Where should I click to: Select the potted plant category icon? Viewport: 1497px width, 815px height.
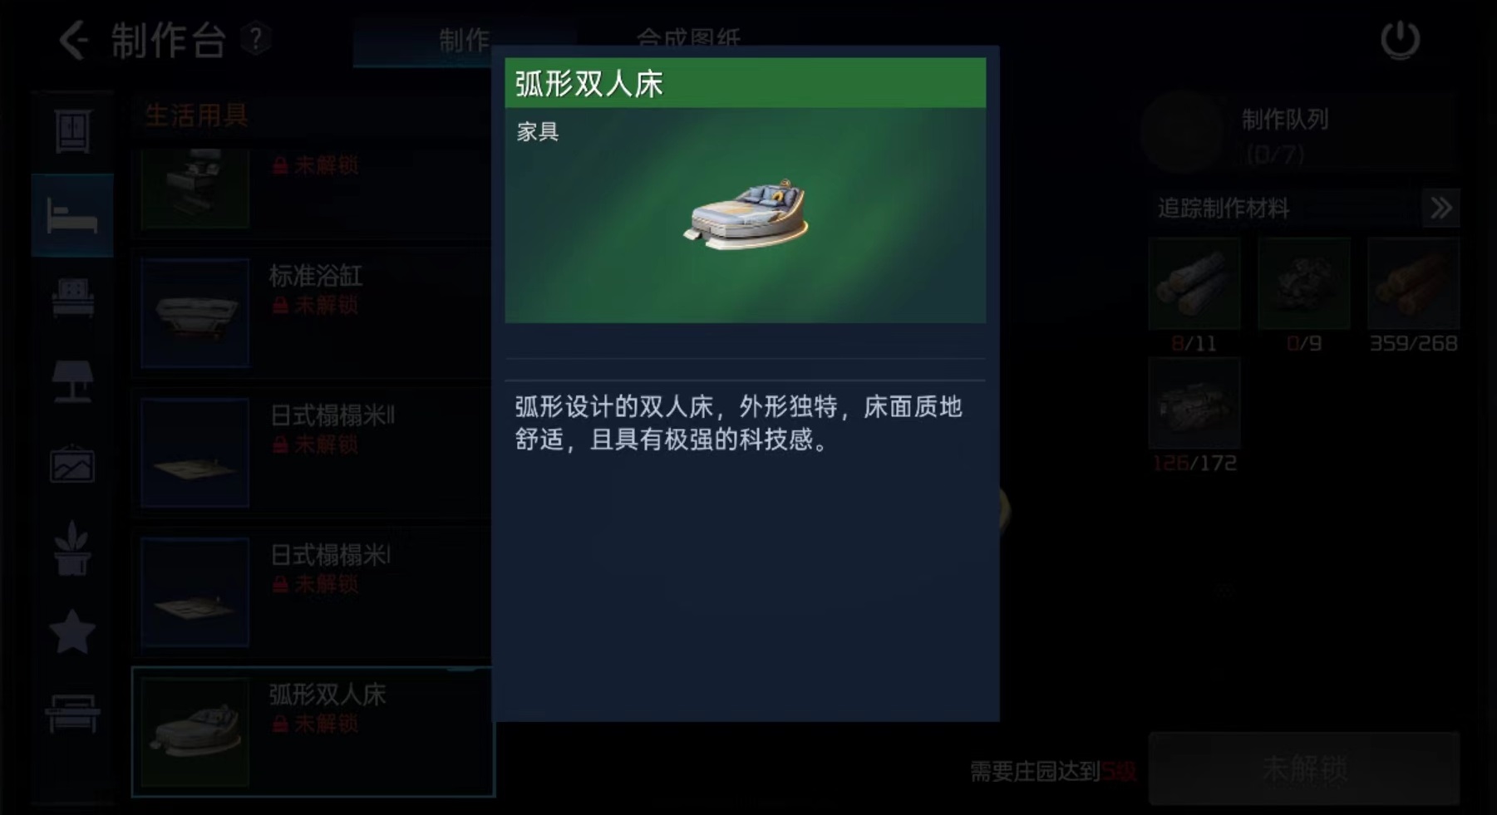(x=72, y=548)
